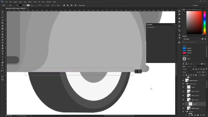
Task: Open the Image menu
Action: (15, 2)
